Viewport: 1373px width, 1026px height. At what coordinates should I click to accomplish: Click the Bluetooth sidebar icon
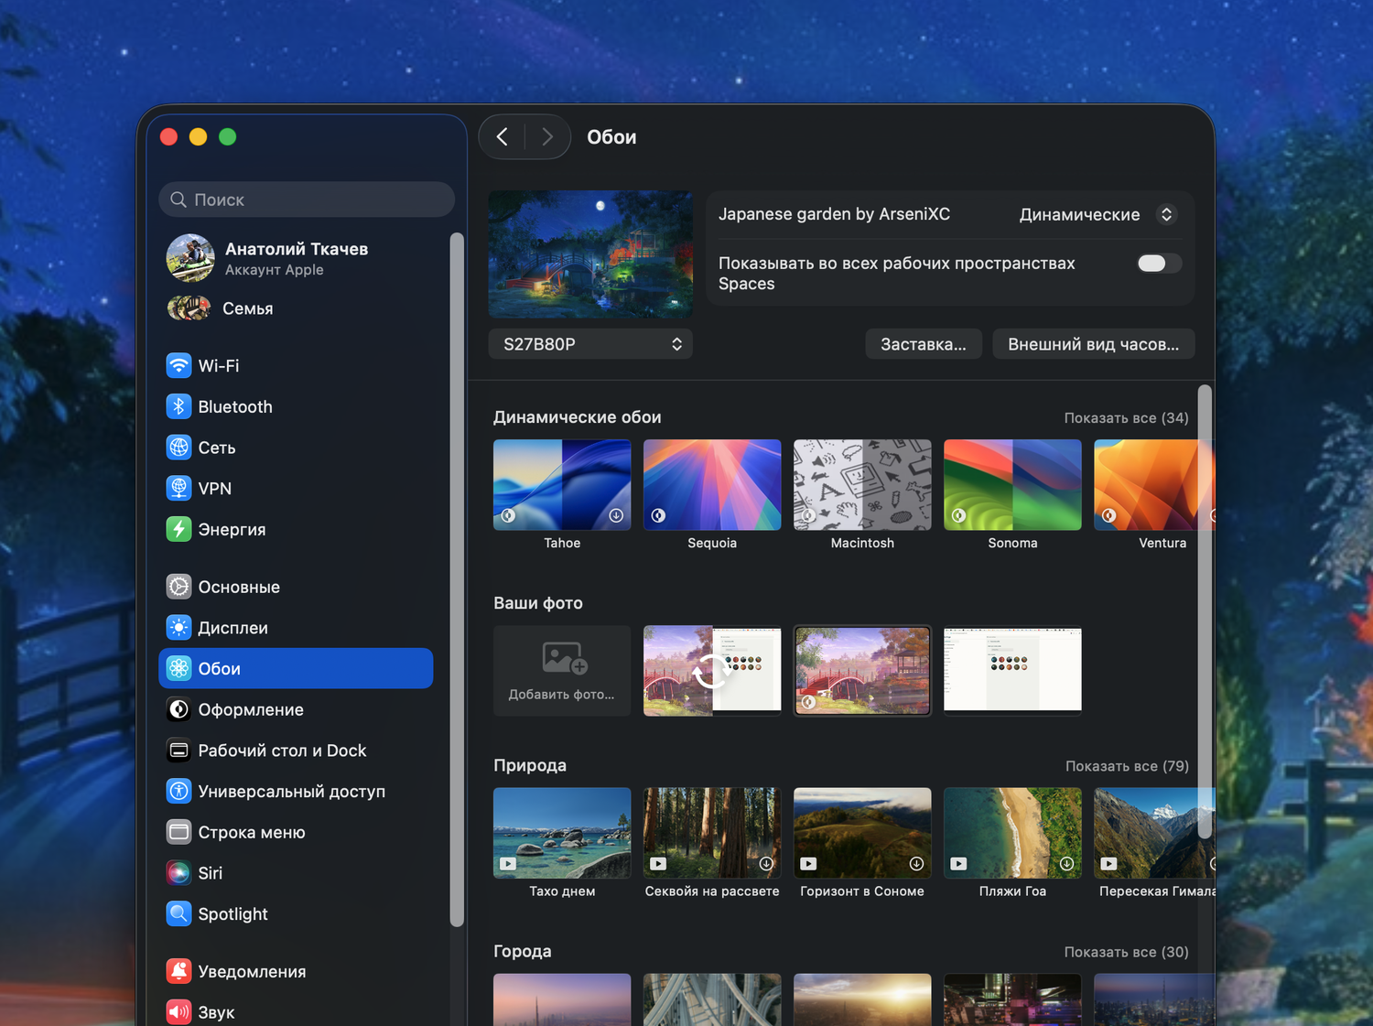click(x=178, y=406)
